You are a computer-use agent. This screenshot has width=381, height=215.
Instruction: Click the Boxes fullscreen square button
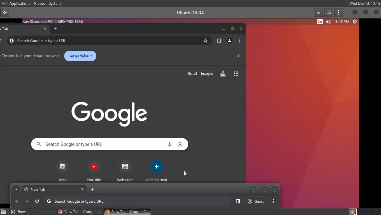(x=318, y=13)
